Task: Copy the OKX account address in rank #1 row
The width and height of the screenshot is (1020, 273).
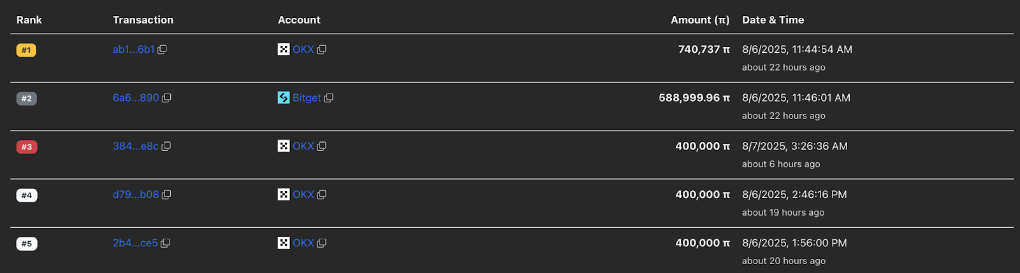Action: pyautogui.click(x=321, y=50)
